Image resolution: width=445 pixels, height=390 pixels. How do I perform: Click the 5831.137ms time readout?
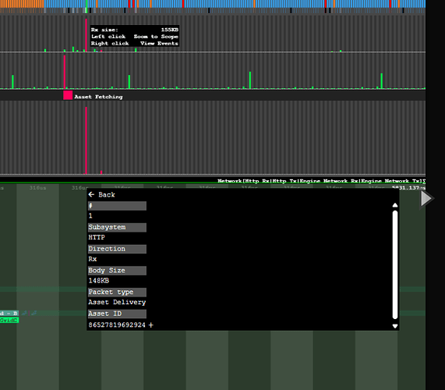coord(408,188)
